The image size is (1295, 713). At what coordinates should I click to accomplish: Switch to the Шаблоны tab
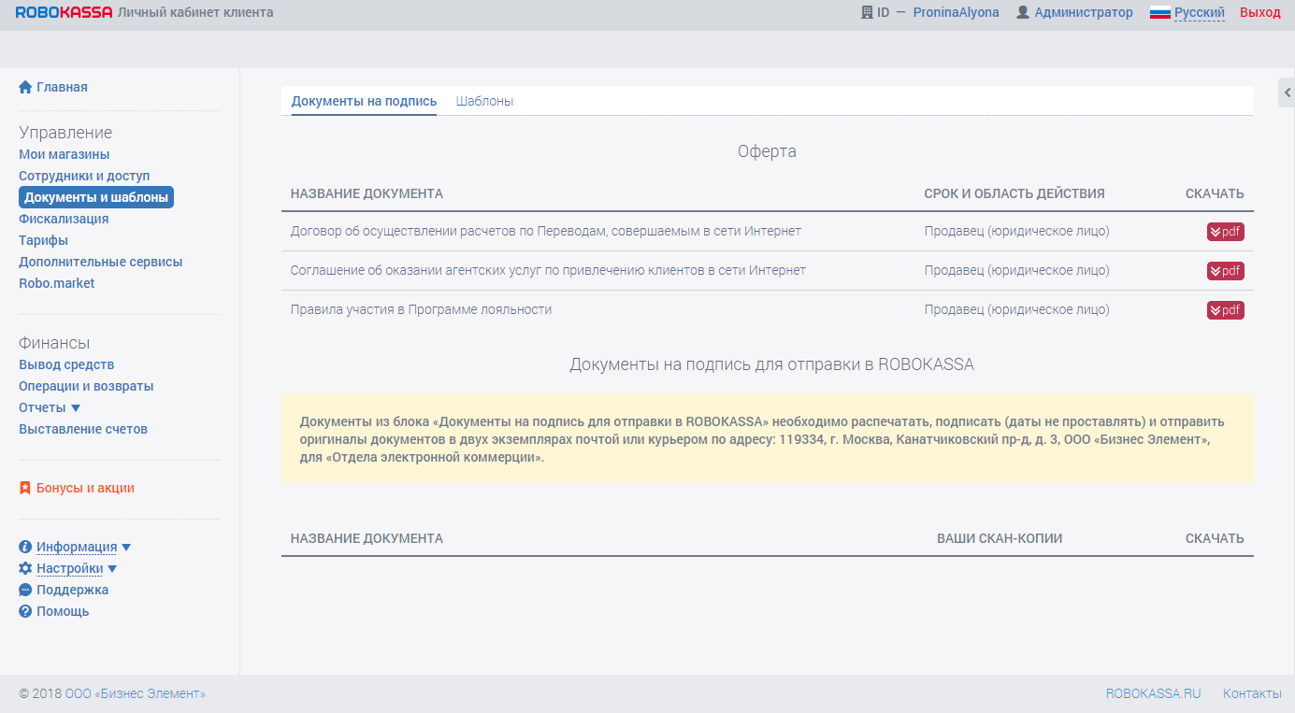tap(484, 101)
